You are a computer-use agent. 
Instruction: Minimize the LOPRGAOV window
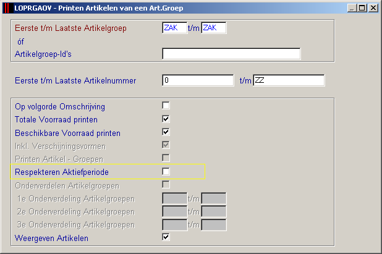(x=352, y=8)
